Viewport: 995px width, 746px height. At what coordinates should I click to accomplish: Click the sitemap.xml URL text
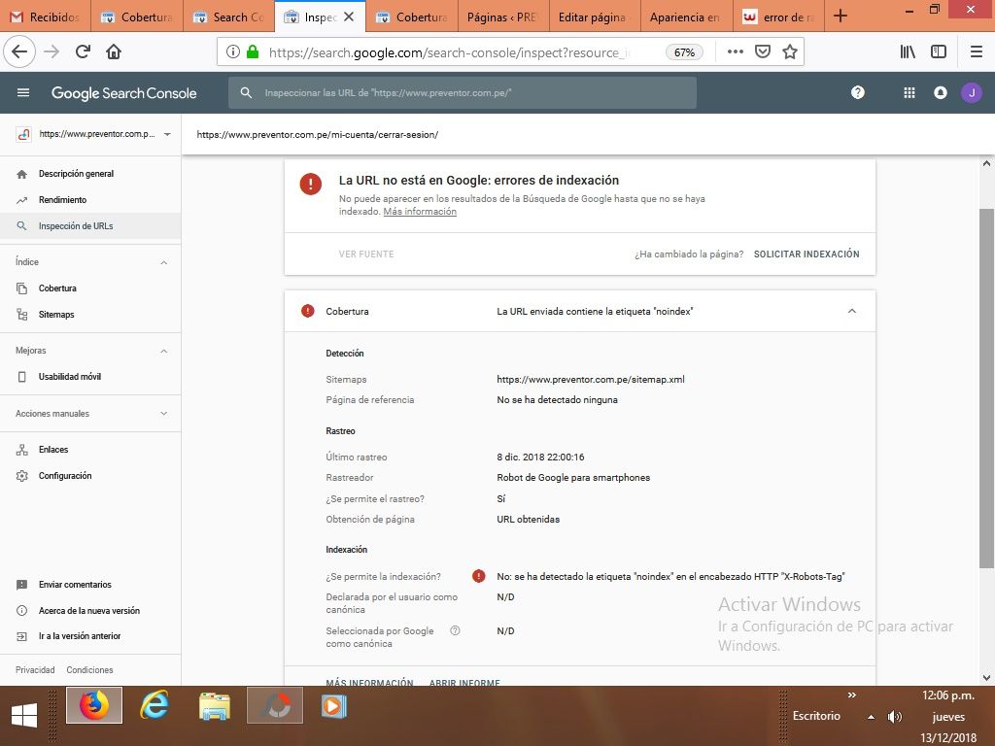tap(590, 380)
